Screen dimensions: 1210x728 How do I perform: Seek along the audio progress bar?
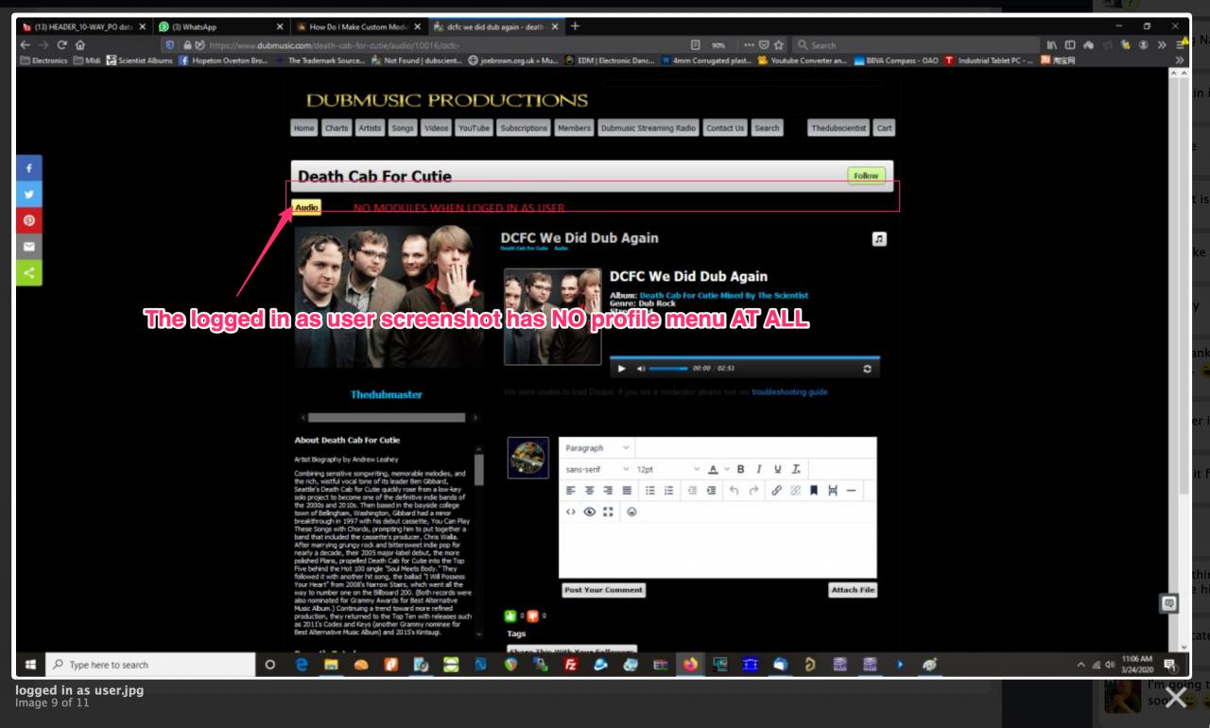(745, 358)
